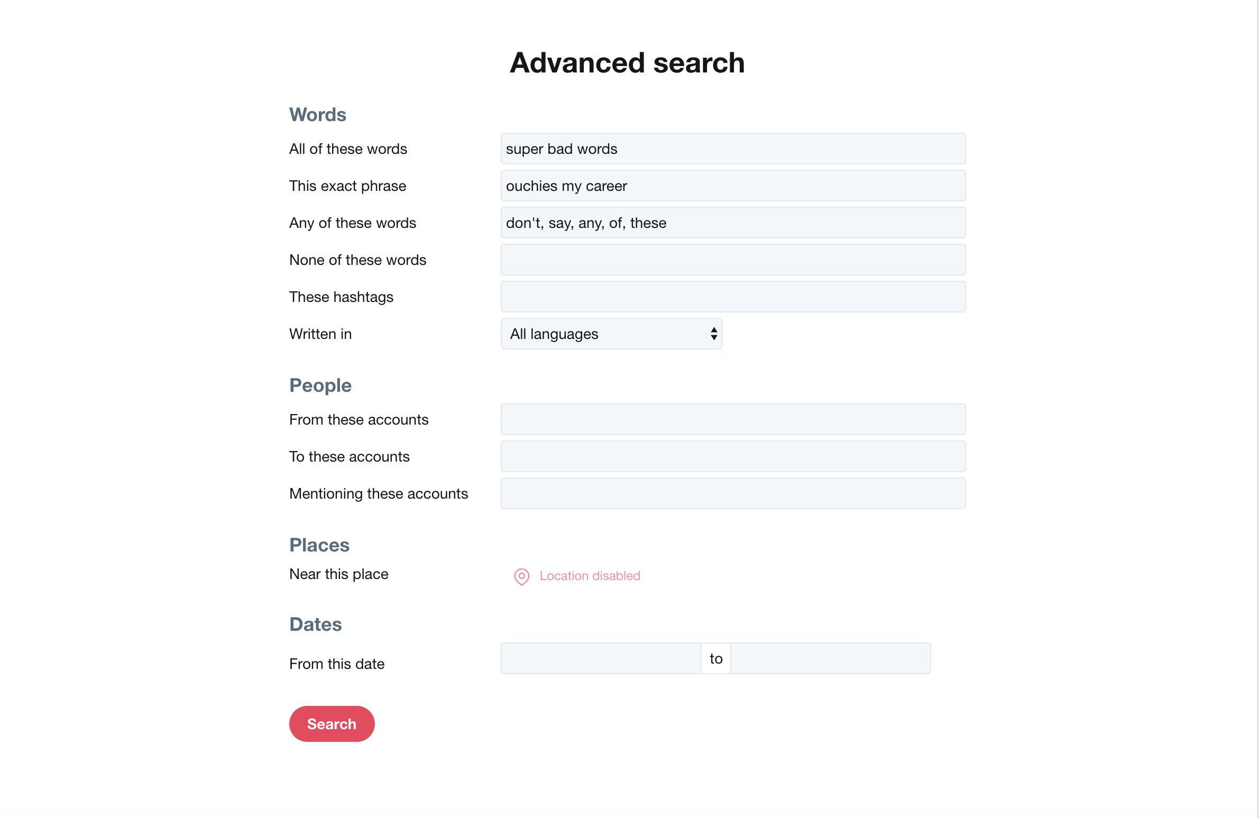Click To these accounts input field

click(x=733, y=456)
